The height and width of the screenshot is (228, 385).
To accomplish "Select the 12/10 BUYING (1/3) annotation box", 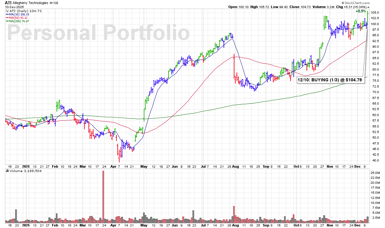I will click(331, 80).
